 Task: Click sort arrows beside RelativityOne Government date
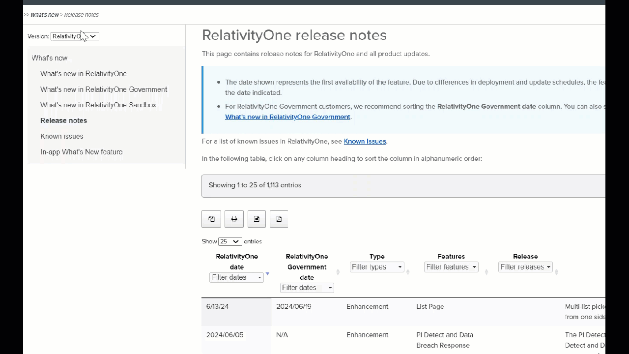(x=338, y=272)
